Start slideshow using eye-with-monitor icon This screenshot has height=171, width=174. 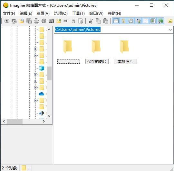click(14, 21)
